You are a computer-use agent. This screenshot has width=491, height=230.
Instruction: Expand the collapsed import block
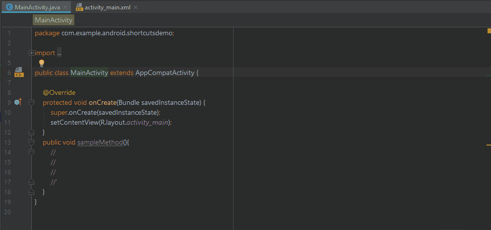[32, 53]
